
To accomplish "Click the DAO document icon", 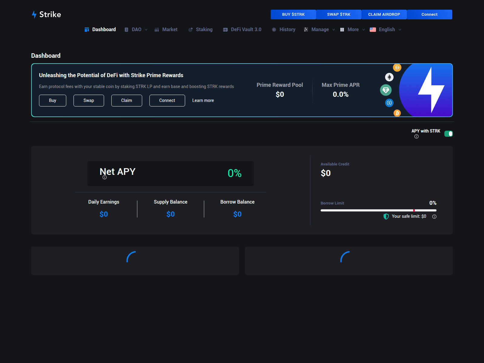I will click(126, 30).
